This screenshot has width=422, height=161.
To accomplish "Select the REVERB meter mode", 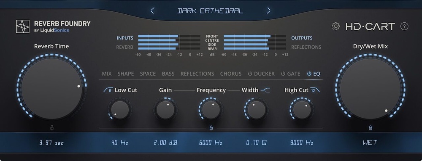I will coord(124,47).
